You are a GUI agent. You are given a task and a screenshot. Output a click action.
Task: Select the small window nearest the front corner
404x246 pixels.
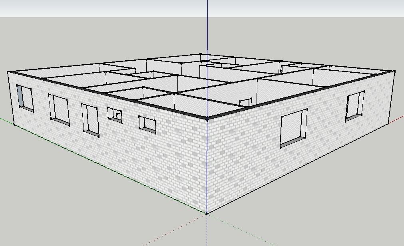147,125
